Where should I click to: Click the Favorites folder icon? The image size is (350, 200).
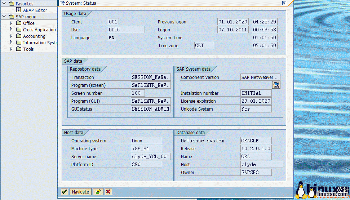12,4
